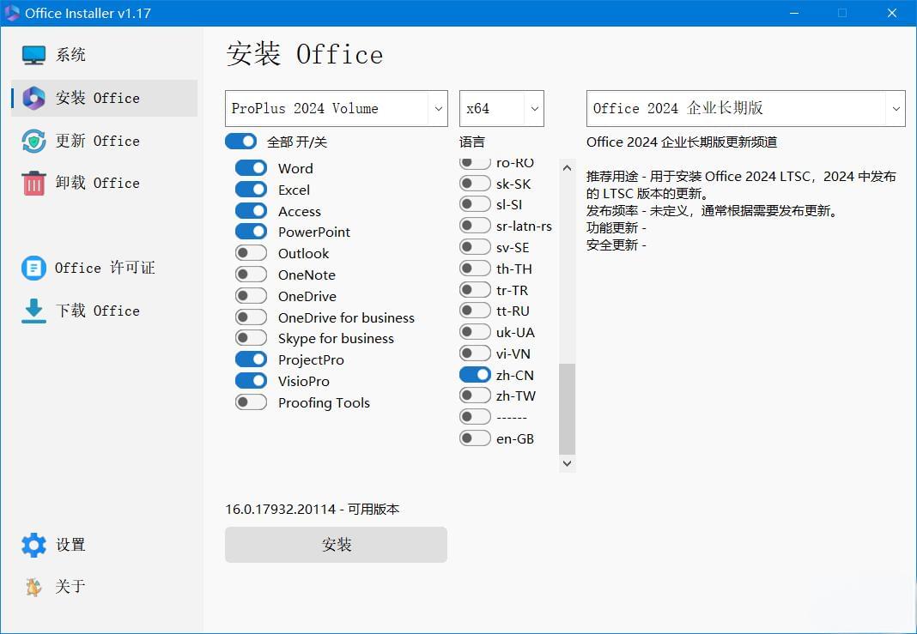The height and width of the screenshot is (634, 917).
Task: Toggle off the zh-CN language switch
Action: (x=475, y=374)
